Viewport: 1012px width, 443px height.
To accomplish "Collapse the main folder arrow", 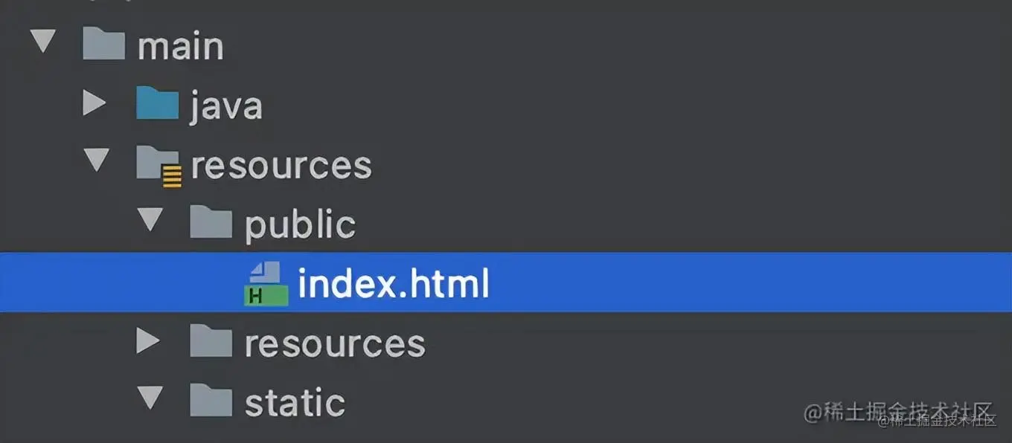I will pyautogui.click(x=42, y=42).
